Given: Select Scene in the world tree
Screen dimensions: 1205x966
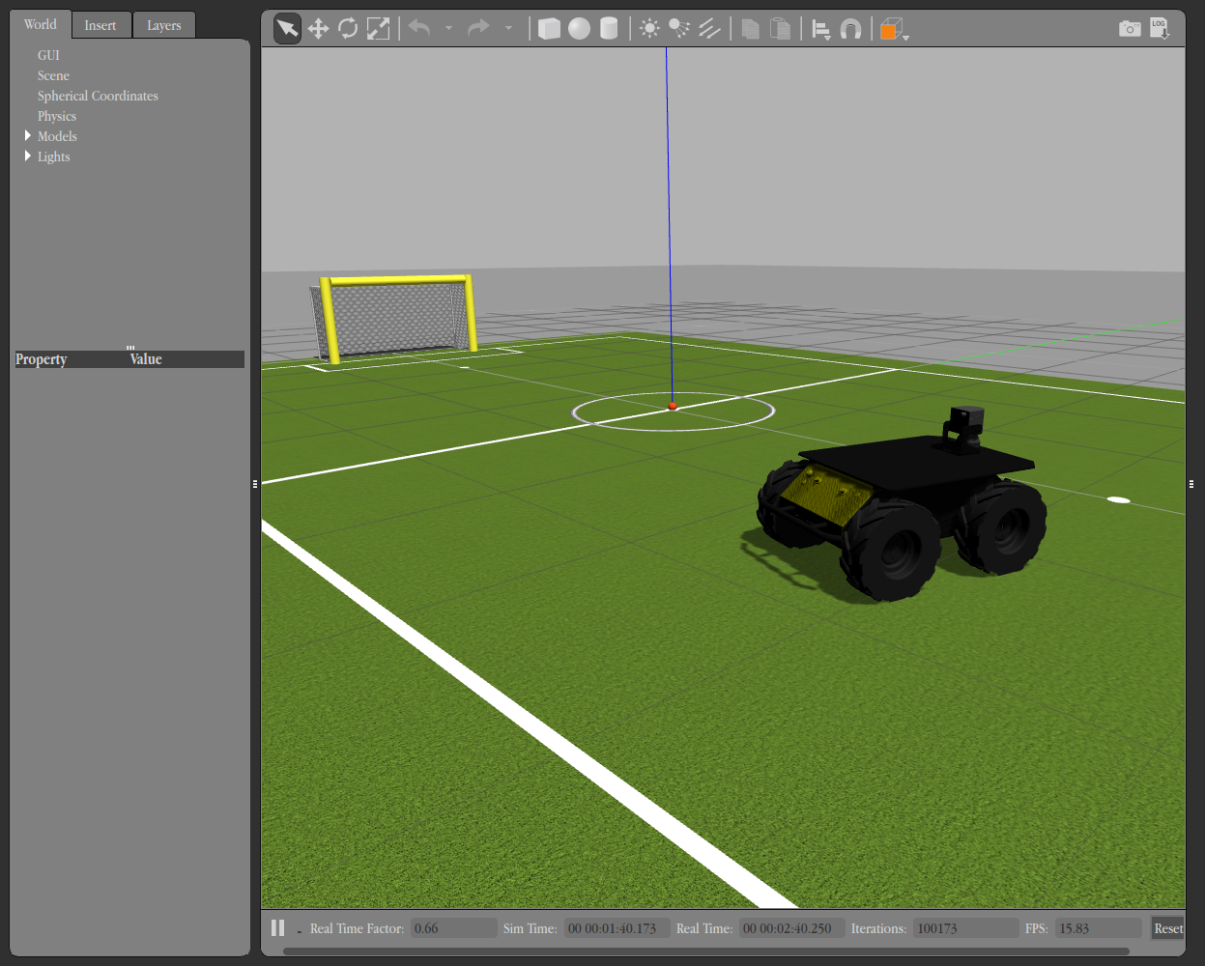Looking at the screenshot, I should [53, 75].
